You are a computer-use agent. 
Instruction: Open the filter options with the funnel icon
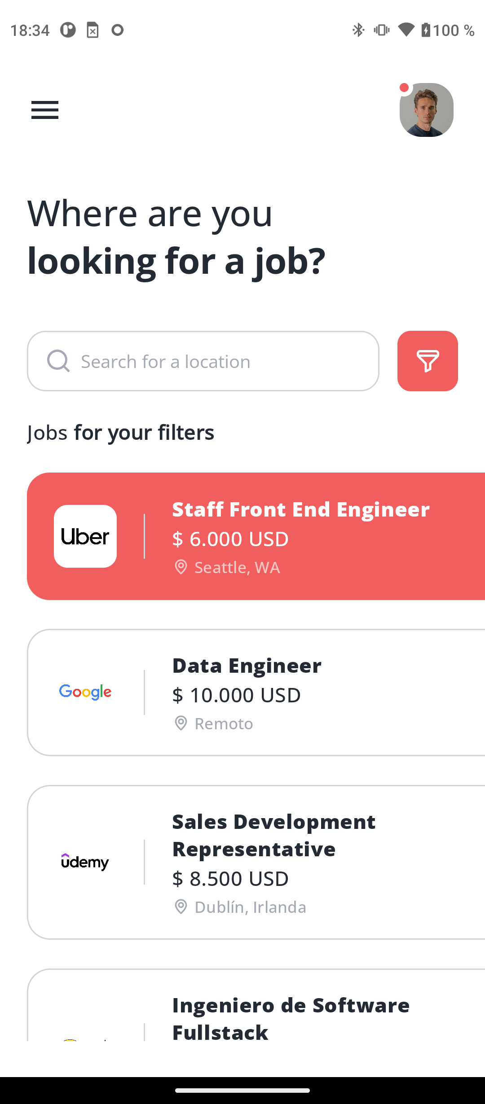tap(427, 361)
